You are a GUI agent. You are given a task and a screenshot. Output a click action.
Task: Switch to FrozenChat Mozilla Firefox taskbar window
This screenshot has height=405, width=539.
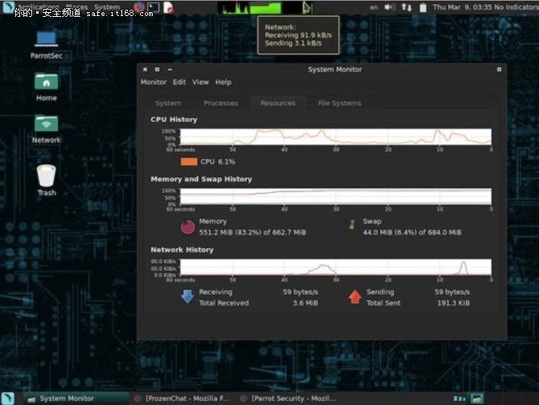[x=182, y=398]
